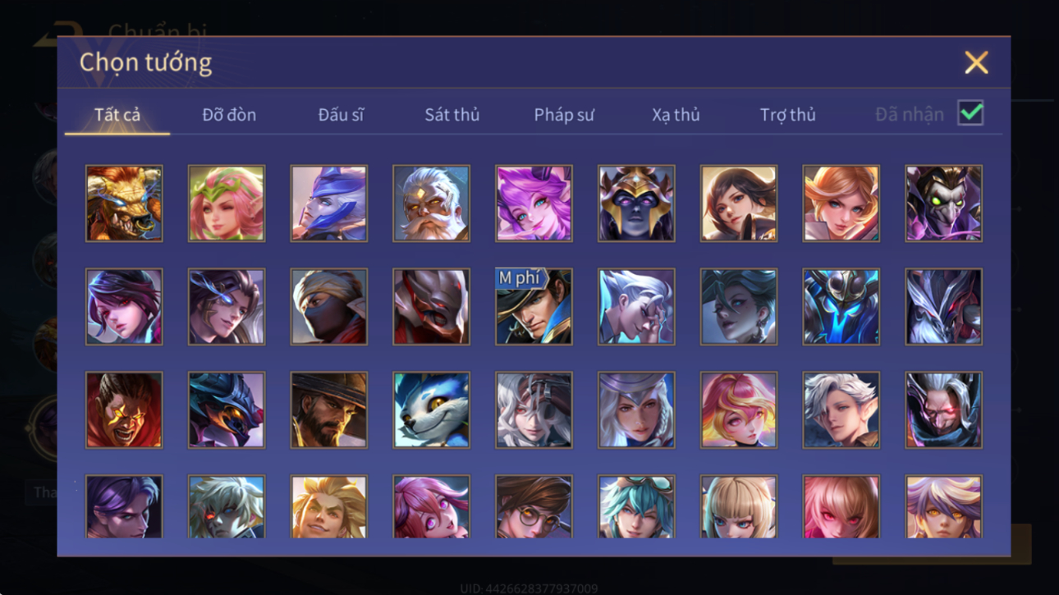Image resolution: width=1059 pixels, height=595 pixels.
Task: Select the 'Tất cả' tab
Action: click(x=117, y=115)
